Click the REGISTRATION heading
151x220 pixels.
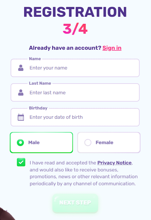[75, 12]
